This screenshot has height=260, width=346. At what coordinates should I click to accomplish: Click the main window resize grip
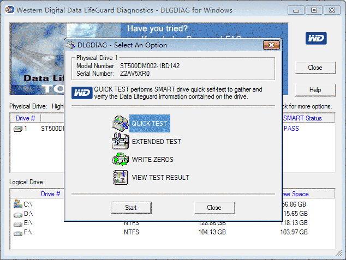339,253
